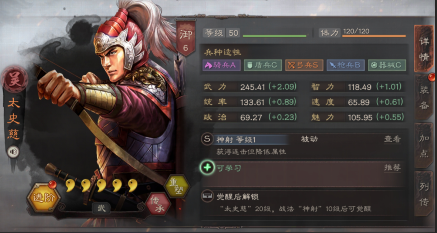Click the green plus learnable skill icon
Screen dimensions: 437x233
click(207, 168)
